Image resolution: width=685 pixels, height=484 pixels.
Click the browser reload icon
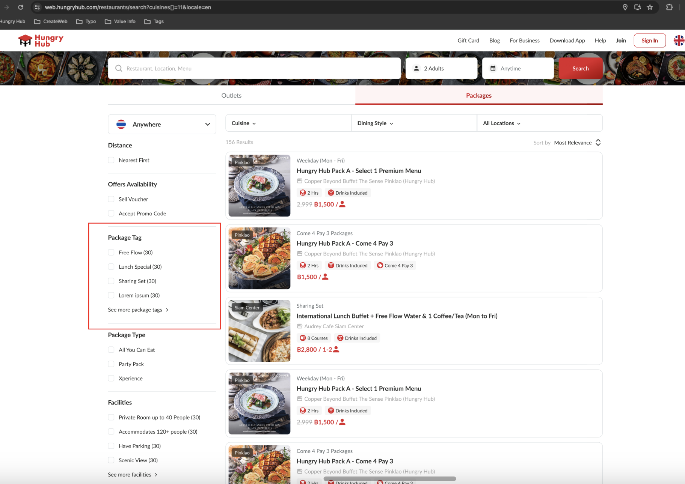pyautogui.click(x=21, y=7)
